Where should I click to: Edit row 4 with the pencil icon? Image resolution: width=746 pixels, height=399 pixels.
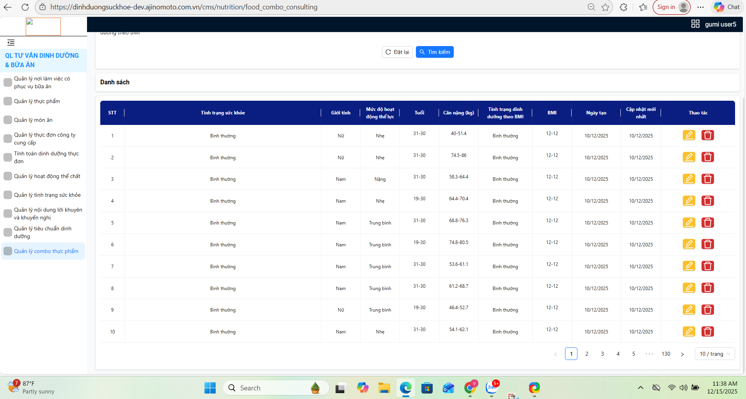[689, 201]
